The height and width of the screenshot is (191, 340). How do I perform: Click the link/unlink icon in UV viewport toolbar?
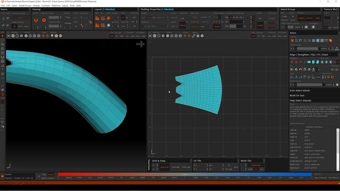coord(193,36)
